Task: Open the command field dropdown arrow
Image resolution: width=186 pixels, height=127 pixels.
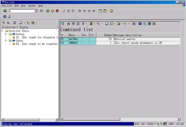Action: 36,11
